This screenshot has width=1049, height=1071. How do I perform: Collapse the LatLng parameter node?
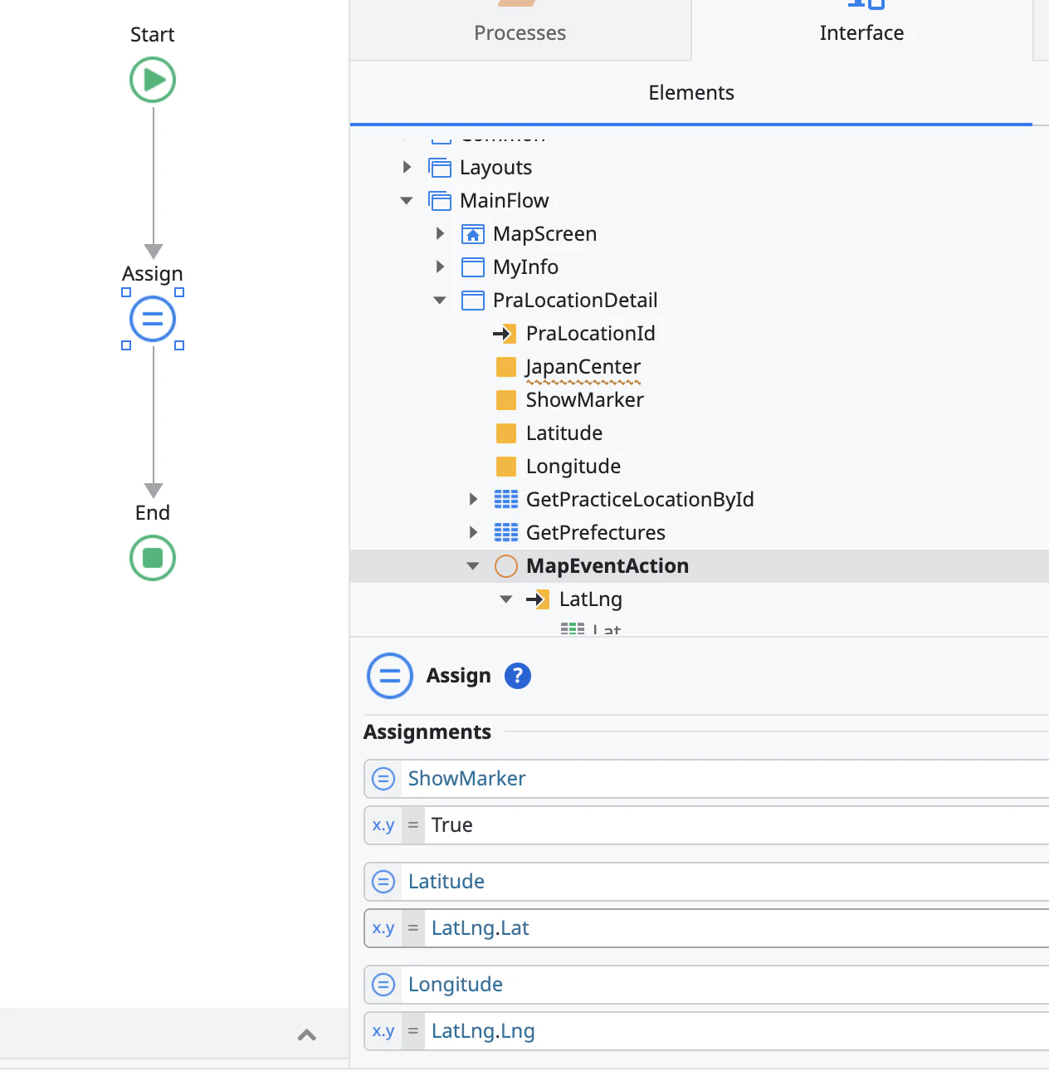pyautogui.click(x=506, y=599)
